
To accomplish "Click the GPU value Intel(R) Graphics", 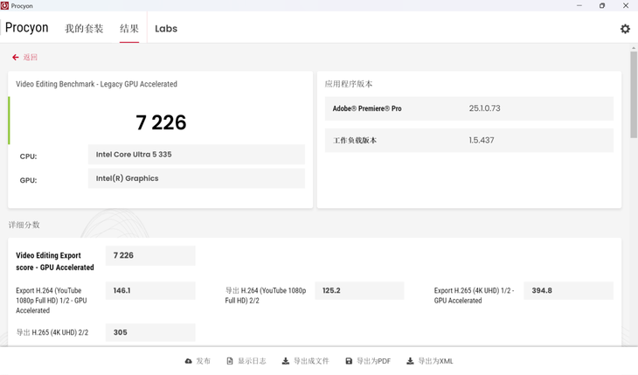I will pyautogui.click(x=197, y=178).
